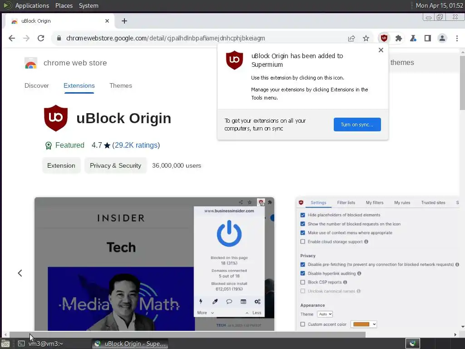Collapse with the Less chevron

(247, 313)
